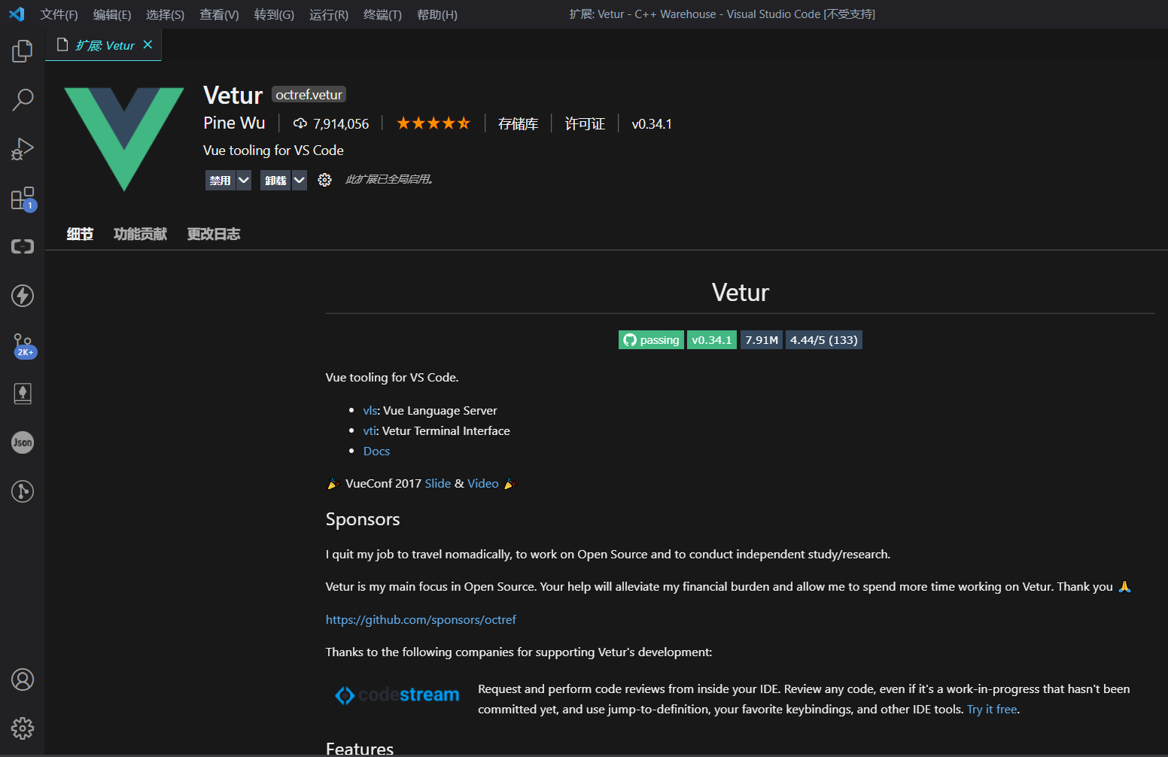
Task: Open the 存储库 repository link
Action: point(519,124)
